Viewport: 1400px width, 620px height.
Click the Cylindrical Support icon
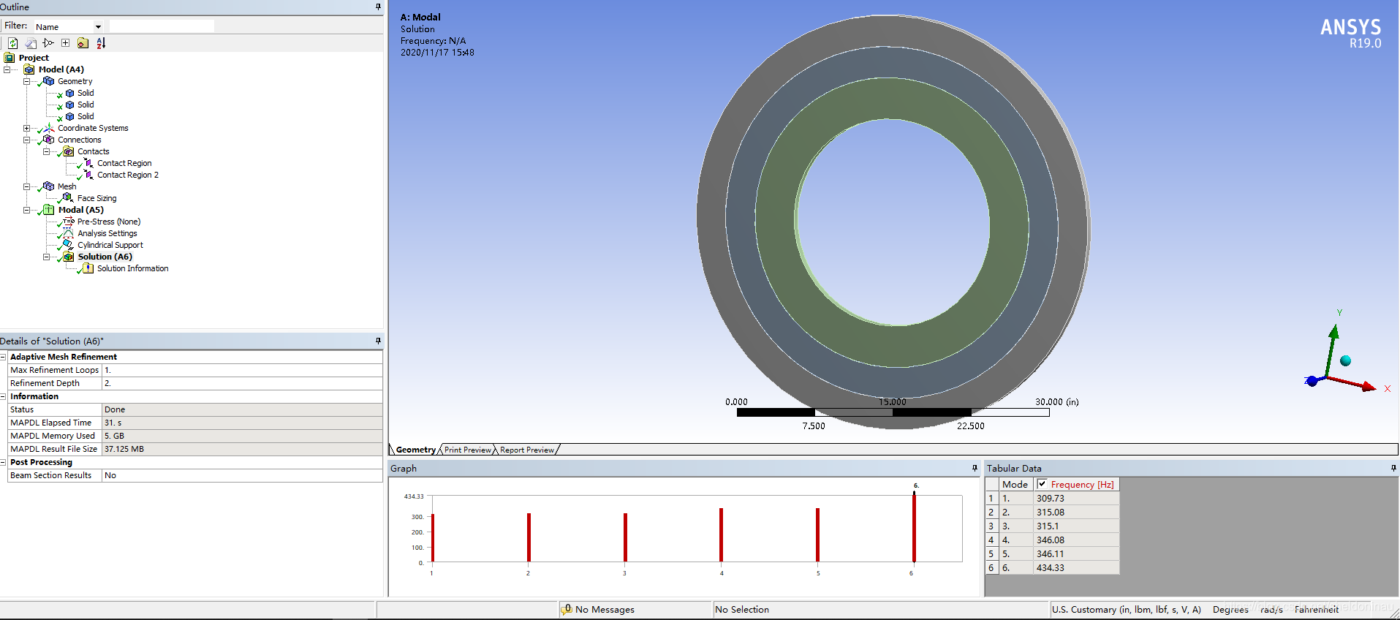pyautogui.click(x=68, y=245)
